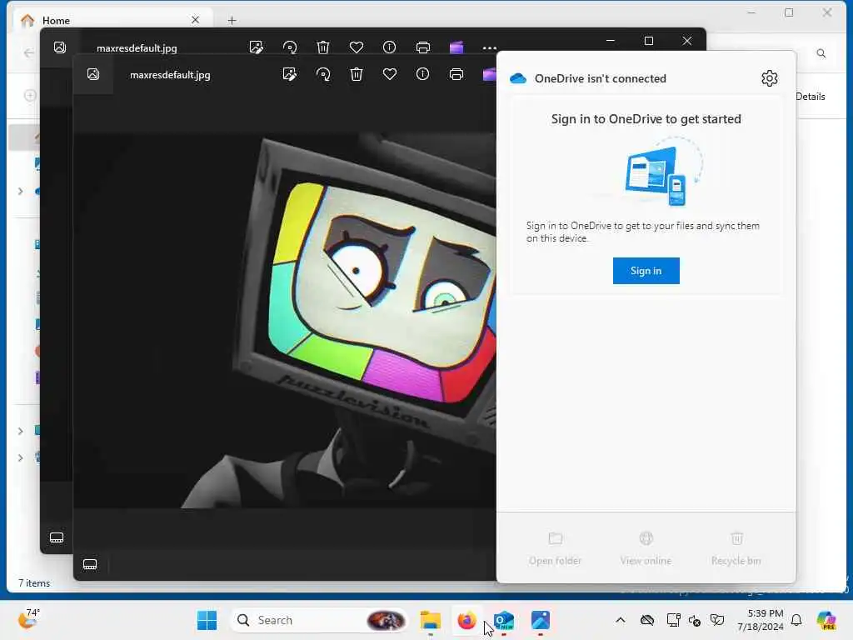Image resolution: width=853 pixels, height=640 pixels.
Task: Show hidden system tray icons
Action: 620,620
